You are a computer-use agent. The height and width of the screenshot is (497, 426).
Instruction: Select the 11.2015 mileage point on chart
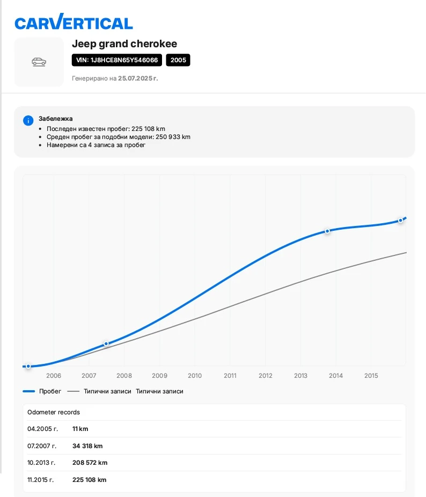[x=400, y=221]
